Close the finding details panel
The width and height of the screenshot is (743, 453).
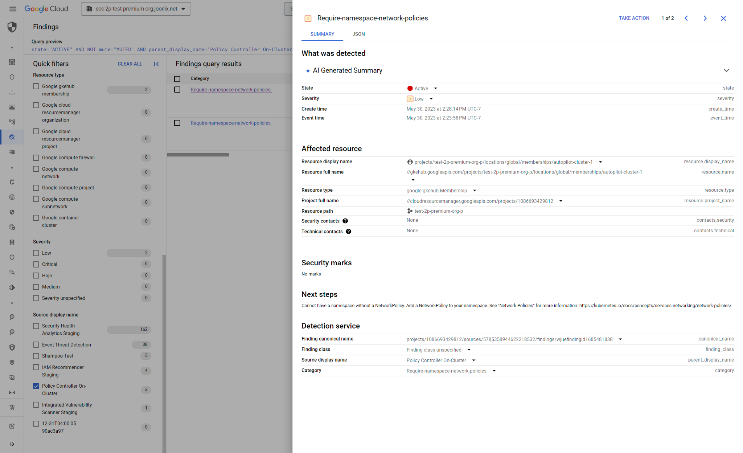pyautogui.click(x=723, y=18)
